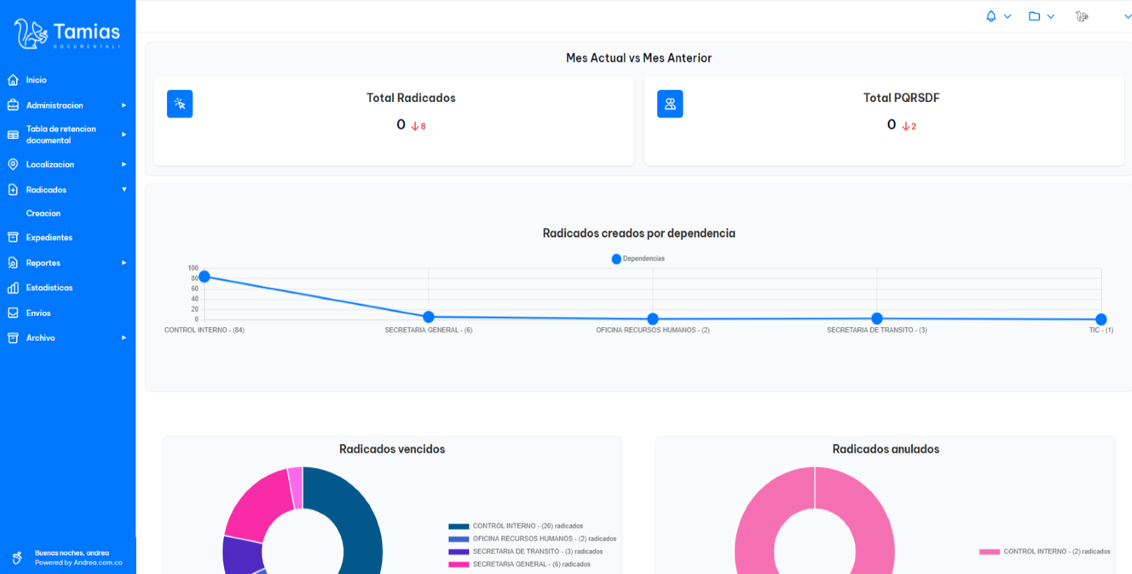
Task: Click the Estadisticas chart icon
Action: 13,288
